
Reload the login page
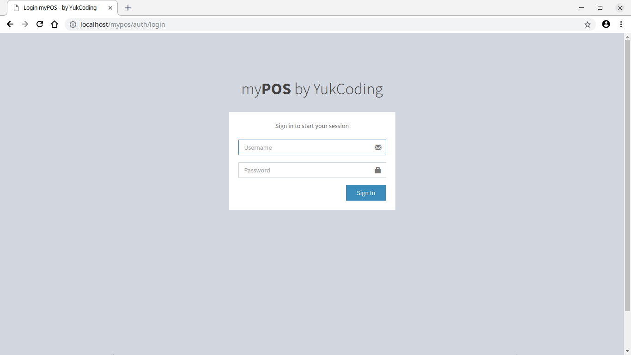pos(40,24)
